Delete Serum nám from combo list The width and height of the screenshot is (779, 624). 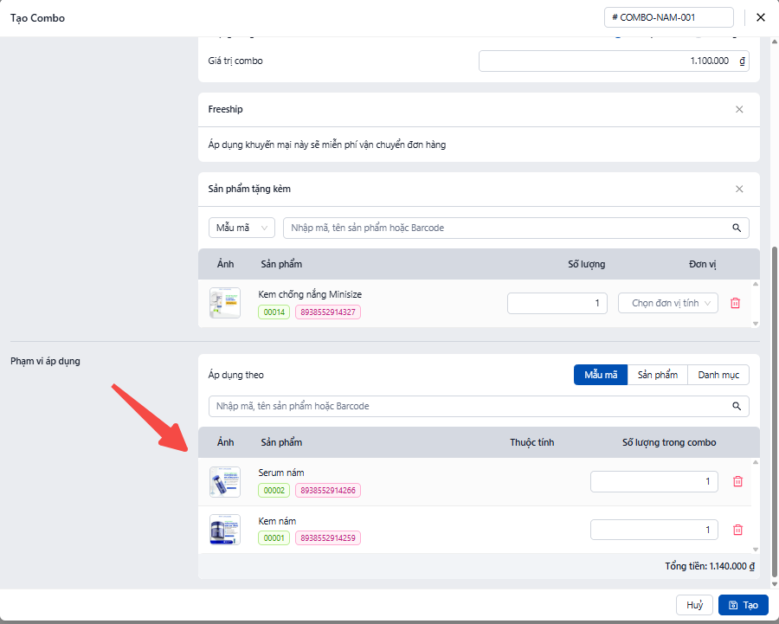click(x=737, y=481)
